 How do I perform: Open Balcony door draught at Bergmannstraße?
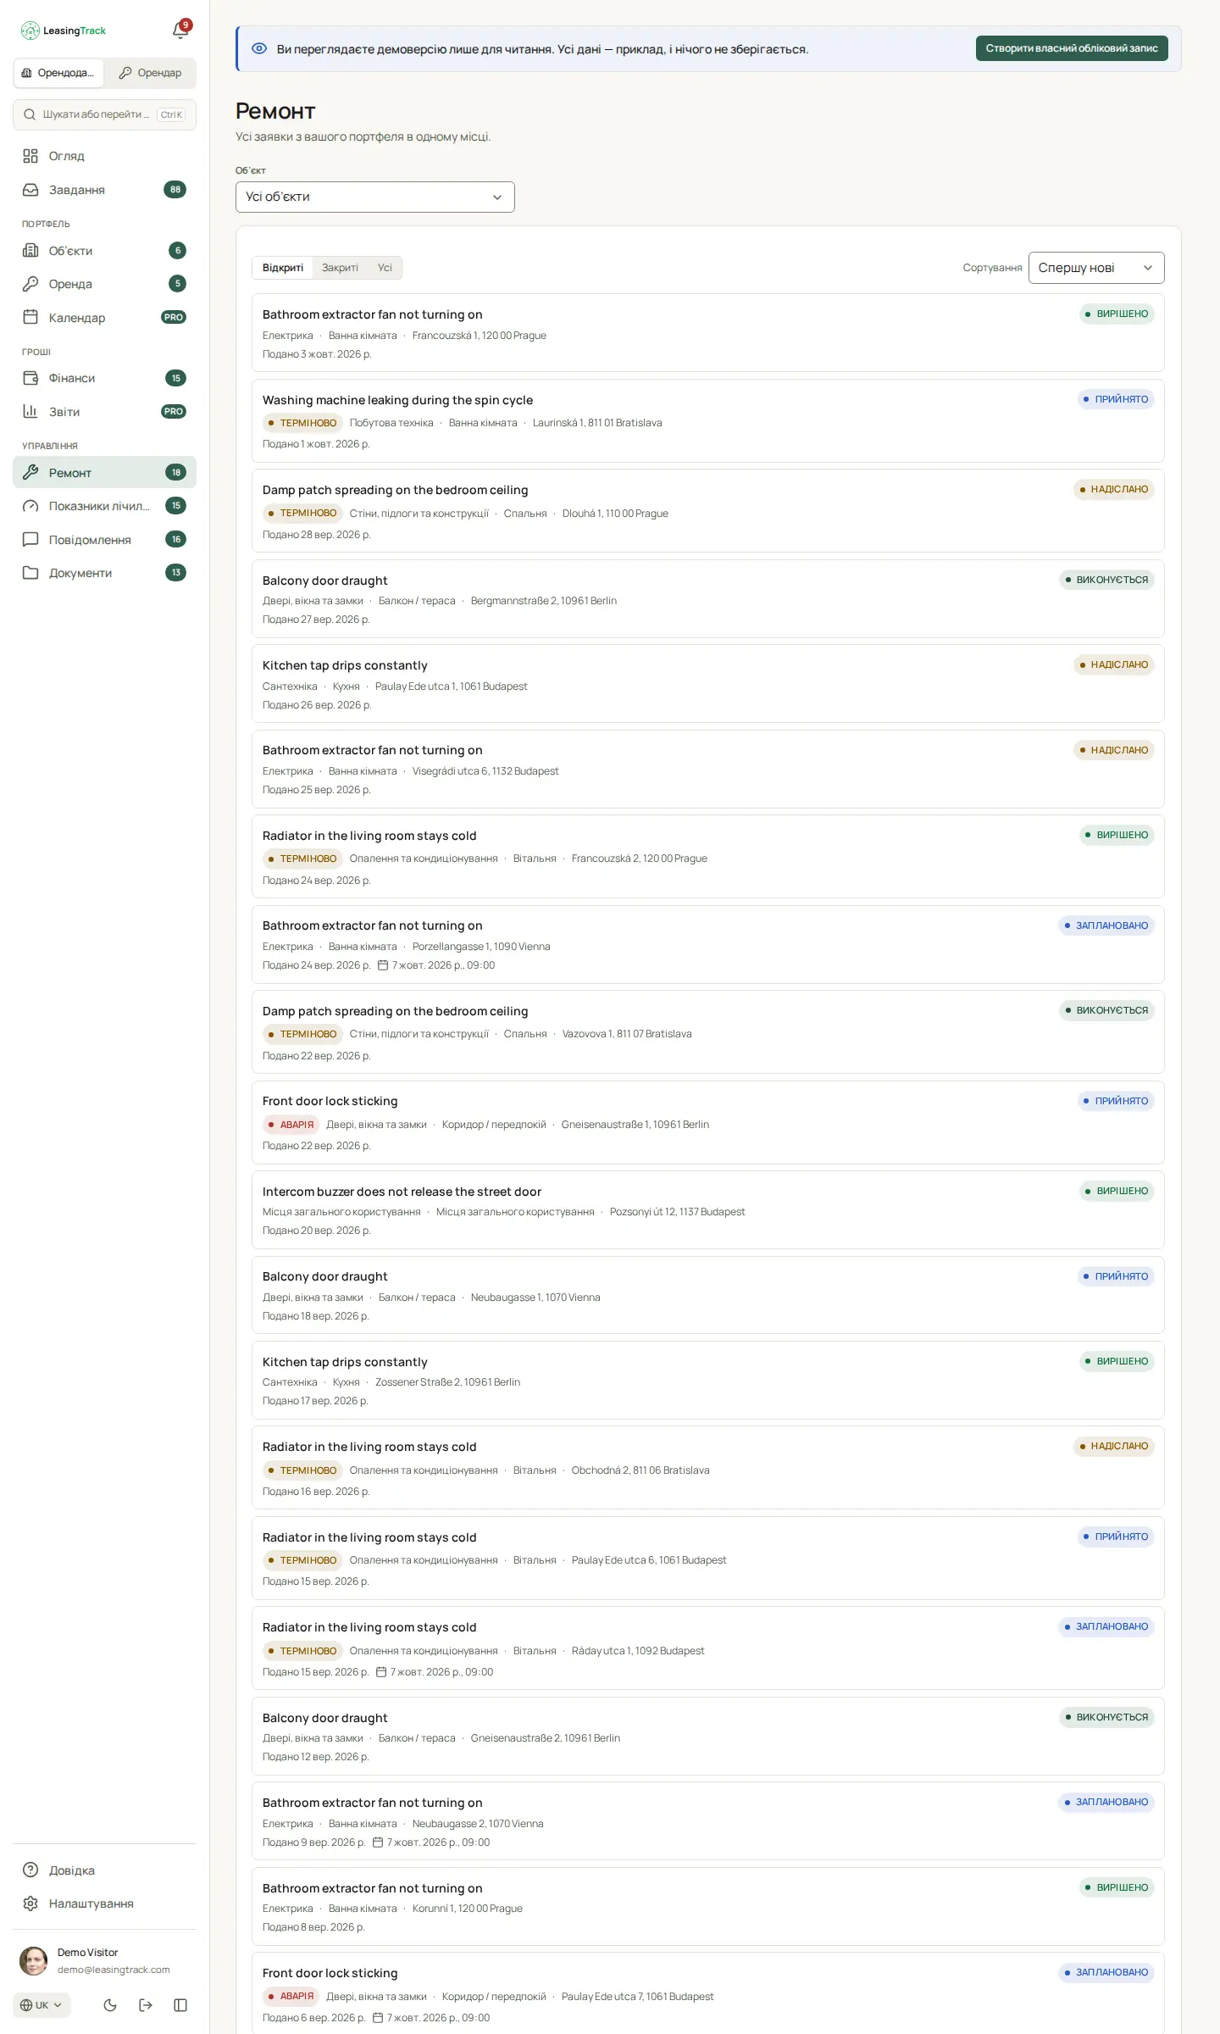coord(707,599)
